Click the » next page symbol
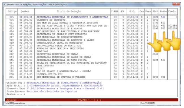 [100, 100]
